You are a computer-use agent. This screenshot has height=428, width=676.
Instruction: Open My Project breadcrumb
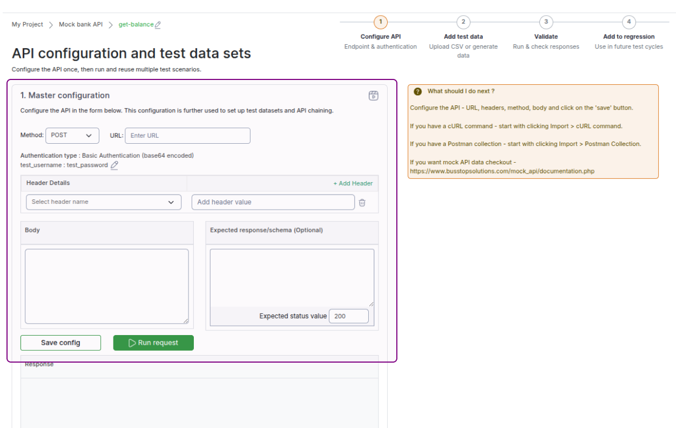(x=28, y=25)
